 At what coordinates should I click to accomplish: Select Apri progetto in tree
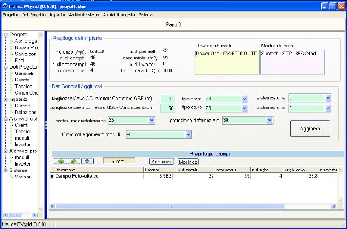26,41
